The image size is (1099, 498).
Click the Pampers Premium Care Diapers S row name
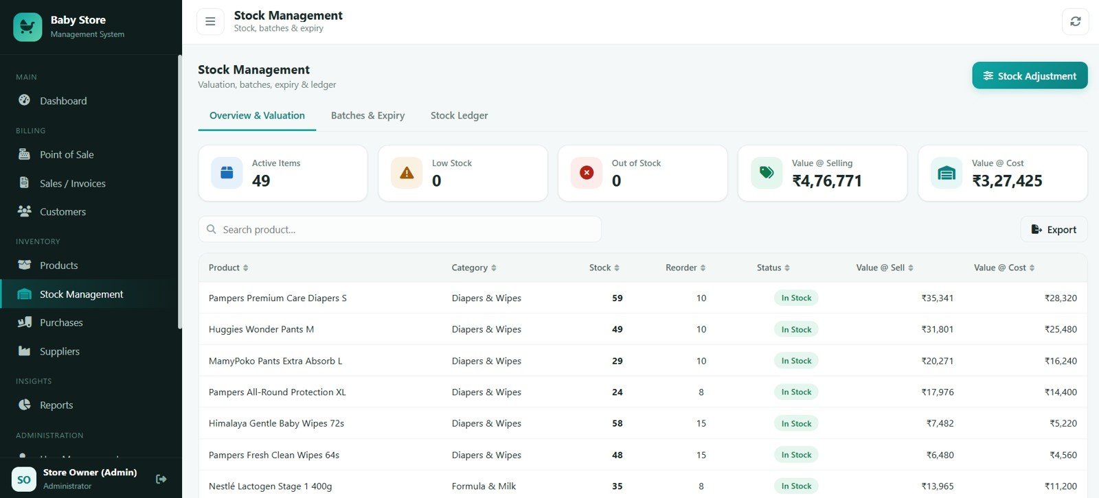click(x=277, y=298)
